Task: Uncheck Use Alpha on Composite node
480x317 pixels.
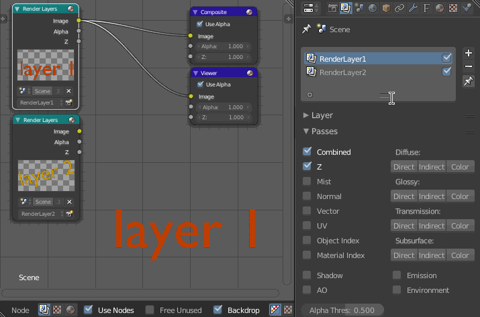Action: click(199, 24)
